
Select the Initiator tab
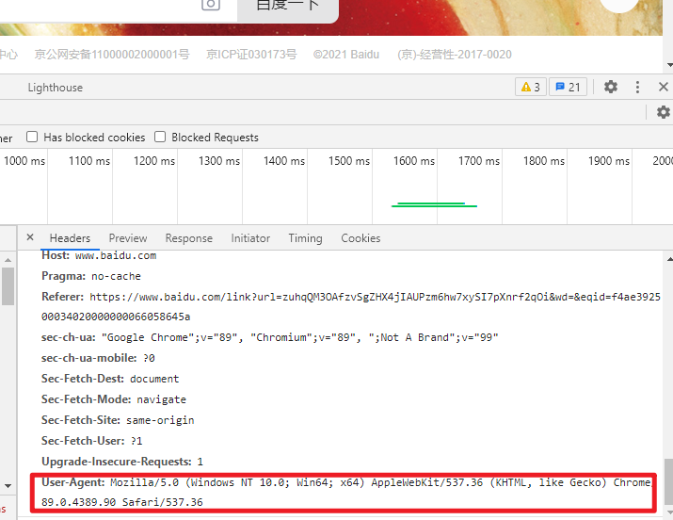coord(250,238)
